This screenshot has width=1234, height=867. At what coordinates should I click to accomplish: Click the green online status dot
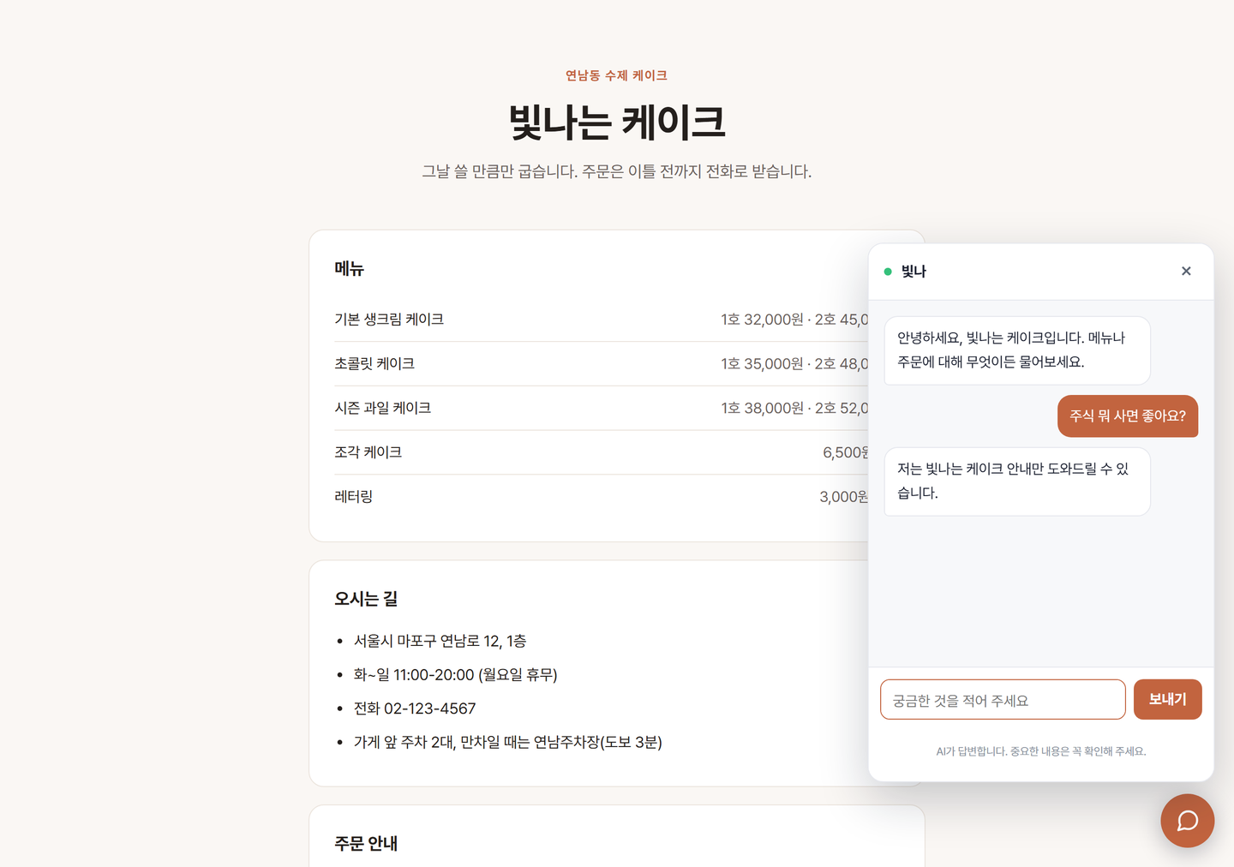coord(888,272)
